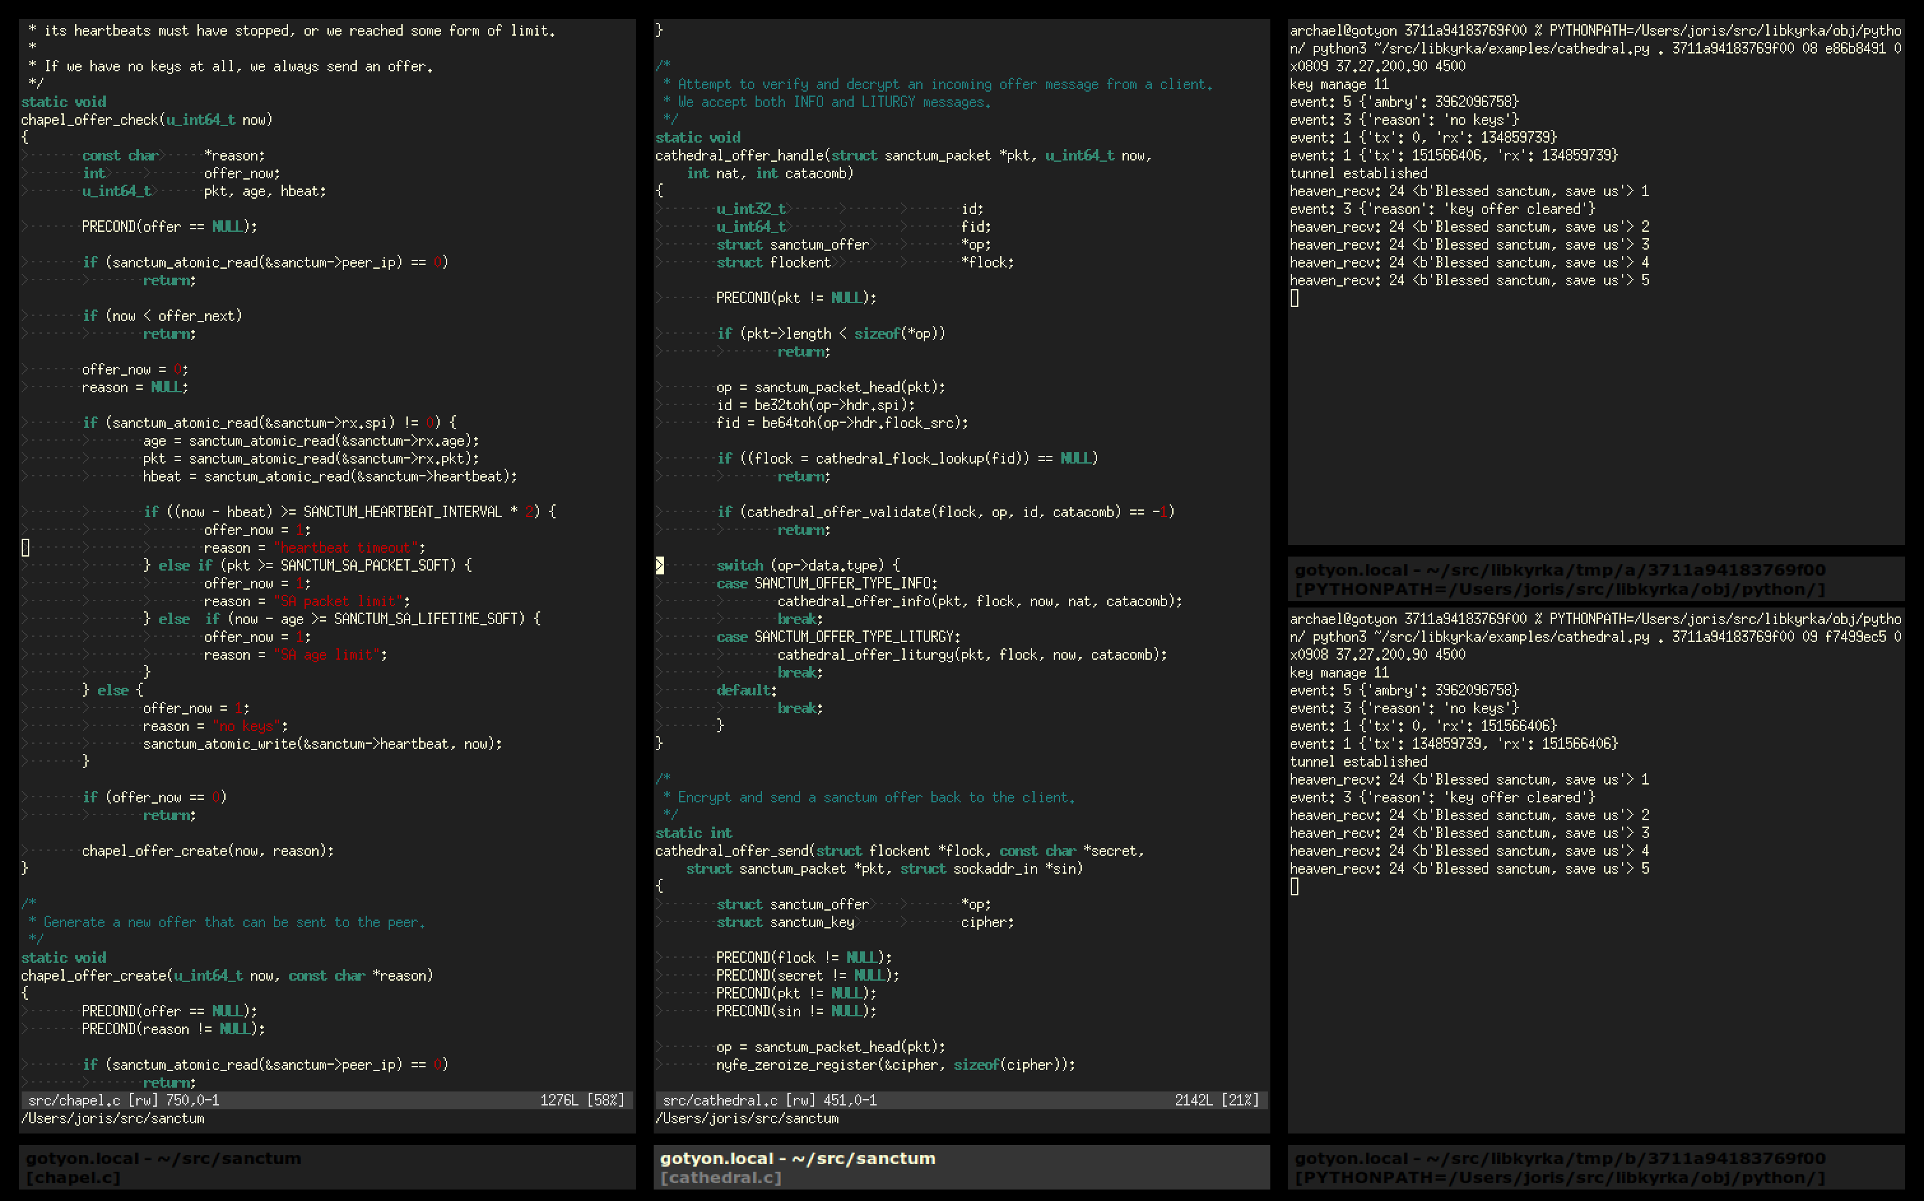Click the cursor marker at chapel.c left margin
Viewport: 1924px width, 1201px height.
(x=25, y=548)
